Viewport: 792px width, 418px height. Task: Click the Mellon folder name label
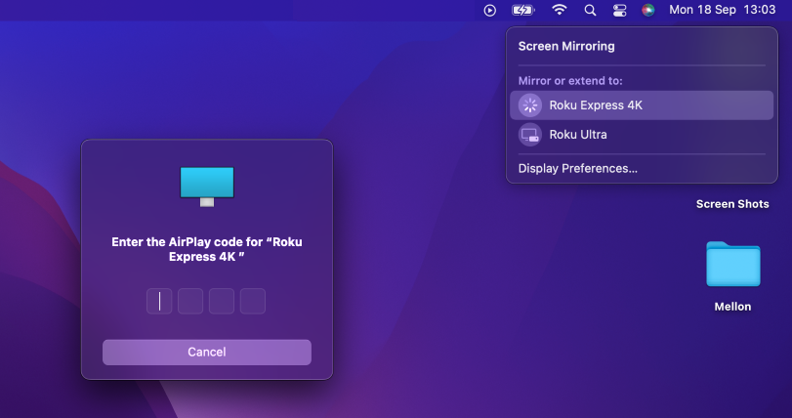pyautogui.click(x=732, y=307)
